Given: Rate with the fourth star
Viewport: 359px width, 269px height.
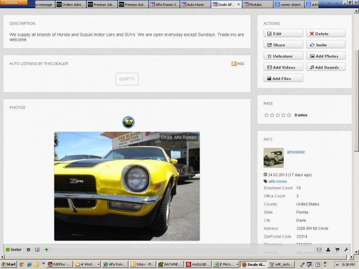Looking at the screenshot, I should (x=283, y=115).
